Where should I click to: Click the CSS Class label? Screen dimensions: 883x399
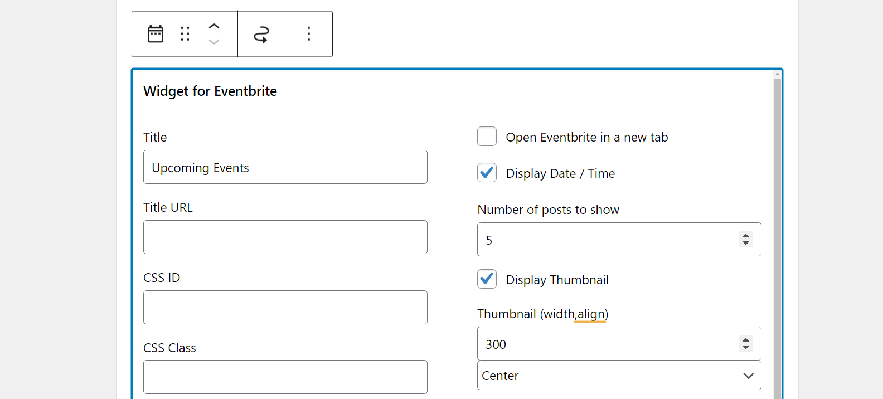coord(169,348)
